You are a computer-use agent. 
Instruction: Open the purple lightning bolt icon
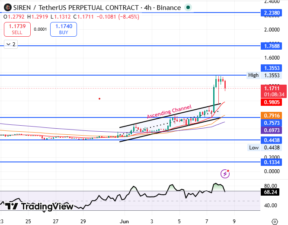(x=225, y=174)
